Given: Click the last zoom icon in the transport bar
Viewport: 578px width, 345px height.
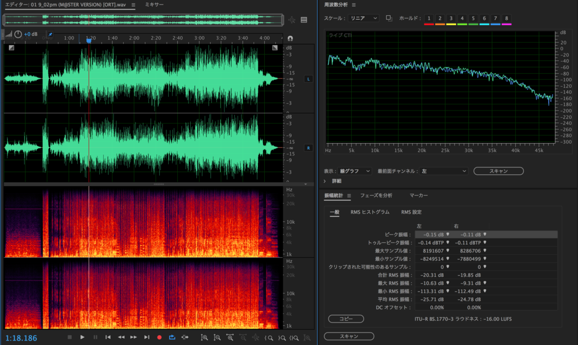Looking at the screenshot, I should click(306, 338).
